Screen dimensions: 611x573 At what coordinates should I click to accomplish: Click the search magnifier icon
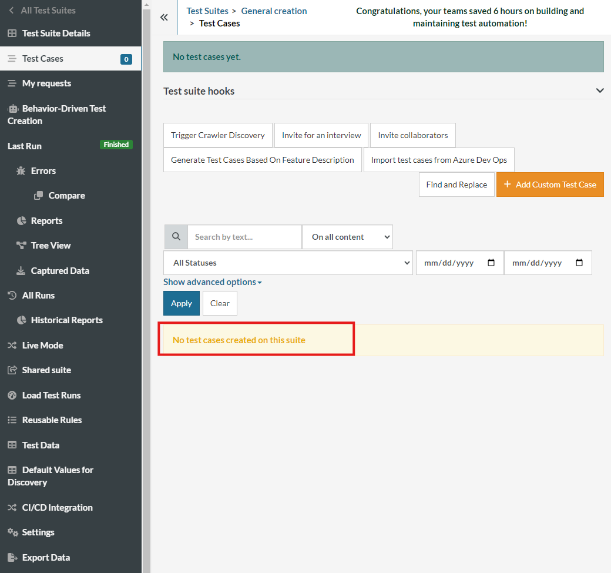click(x=176, y=236)
